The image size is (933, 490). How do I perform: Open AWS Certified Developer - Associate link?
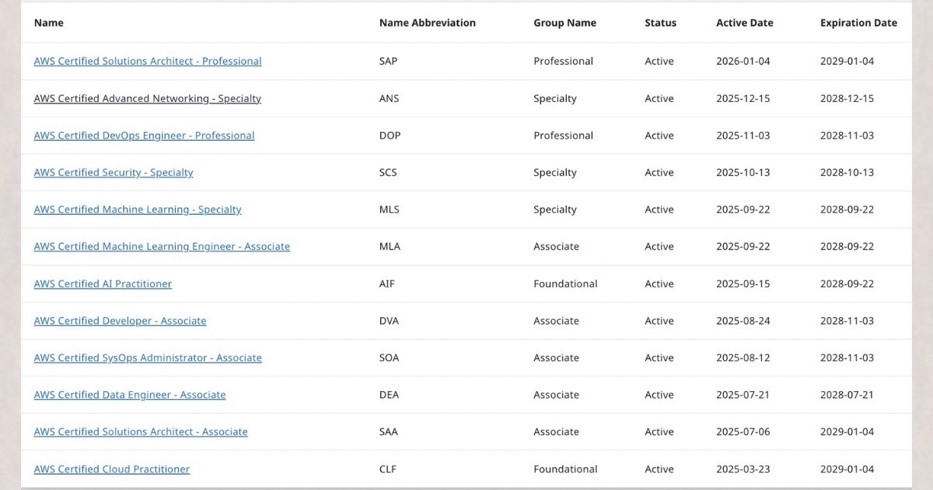(120, 321)
